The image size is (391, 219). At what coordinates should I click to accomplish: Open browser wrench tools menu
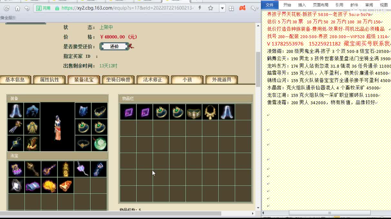pyautogui.click(x=254, y=8)
